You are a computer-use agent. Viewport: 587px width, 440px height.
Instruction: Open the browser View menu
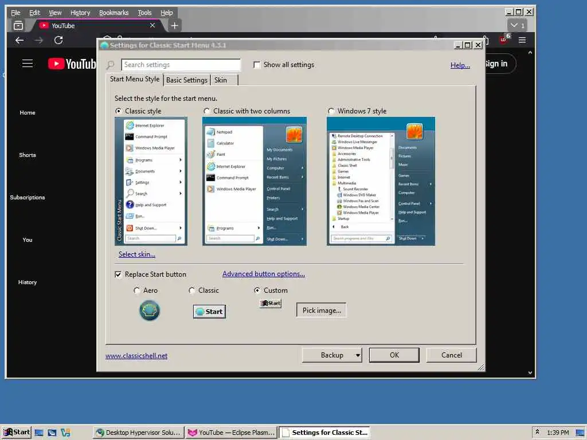pyautogui.click(x=55, y=13)
